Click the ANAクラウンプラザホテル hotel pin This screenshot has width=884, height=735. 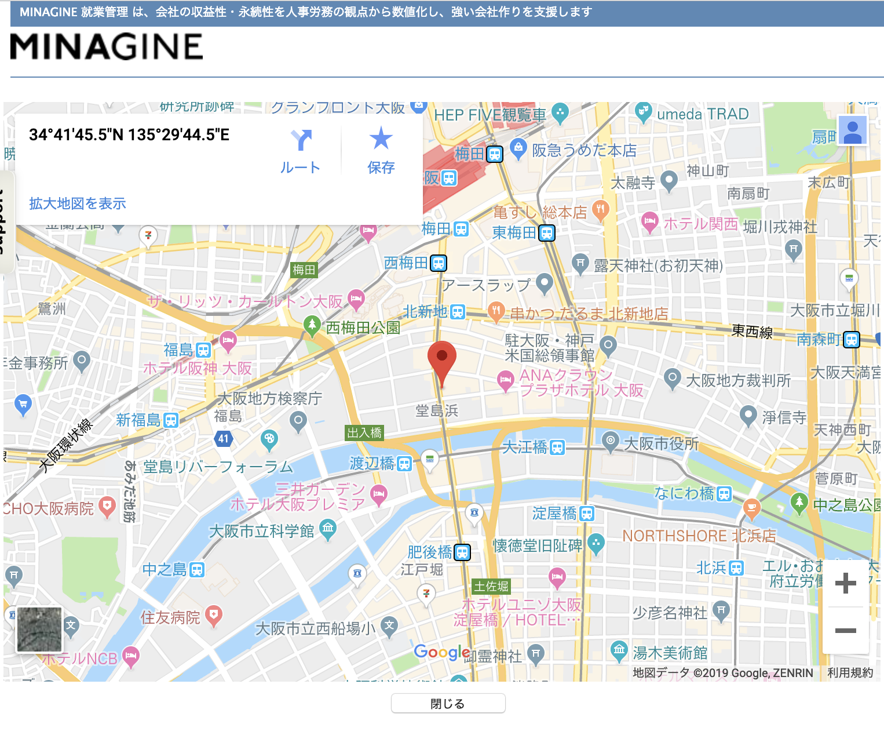pyautogui.click(x=506, y=381)
